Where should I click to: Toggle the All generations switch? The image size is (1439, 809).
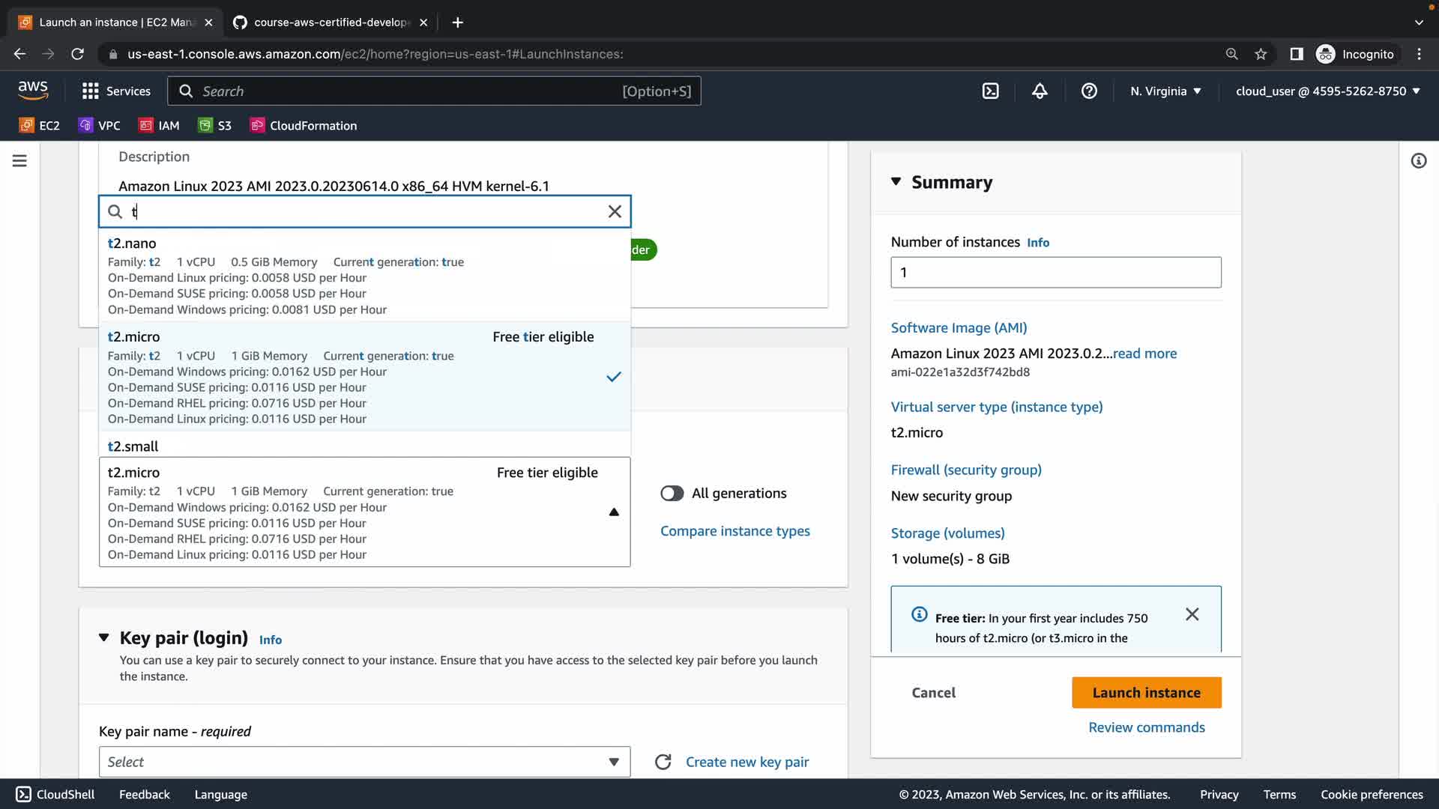point(672,494)
